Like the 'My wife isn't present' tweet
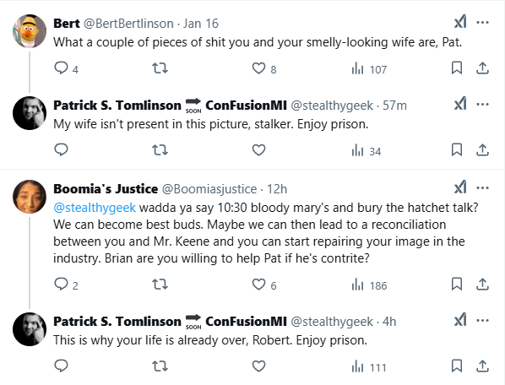The height and width of the screenshot is (385, 505). 258,150
